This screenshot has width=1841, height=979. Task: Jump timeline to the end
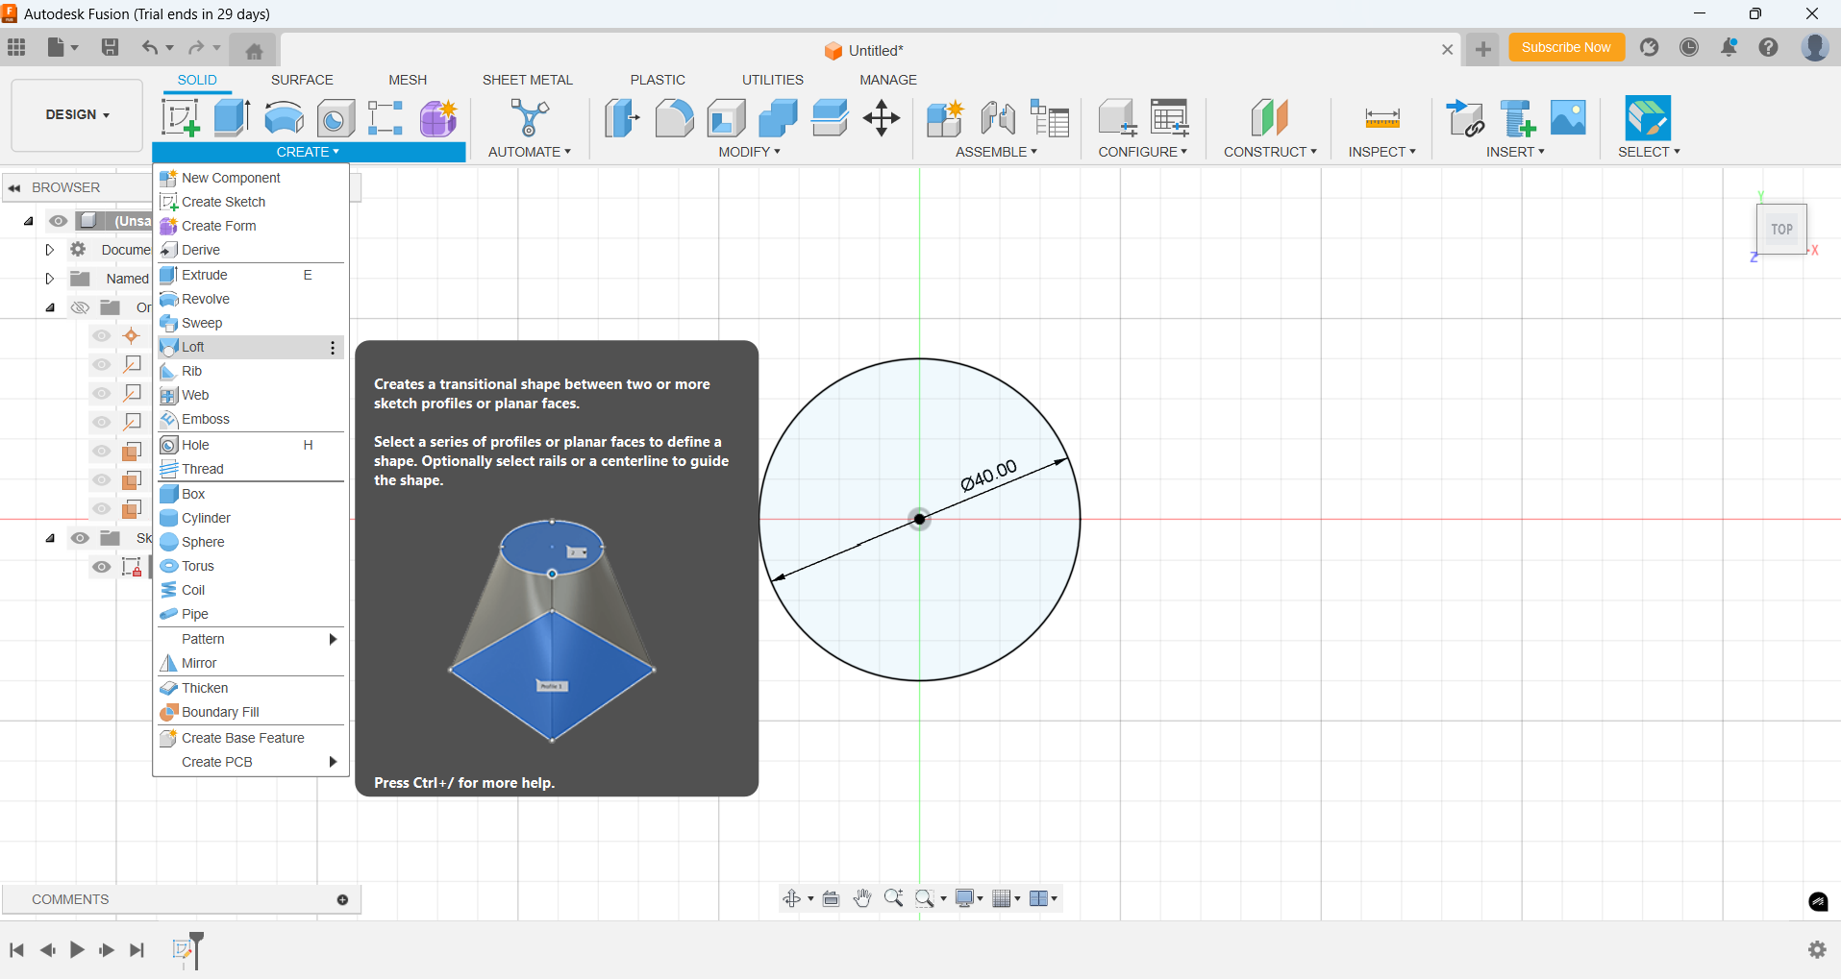(137, 950)
